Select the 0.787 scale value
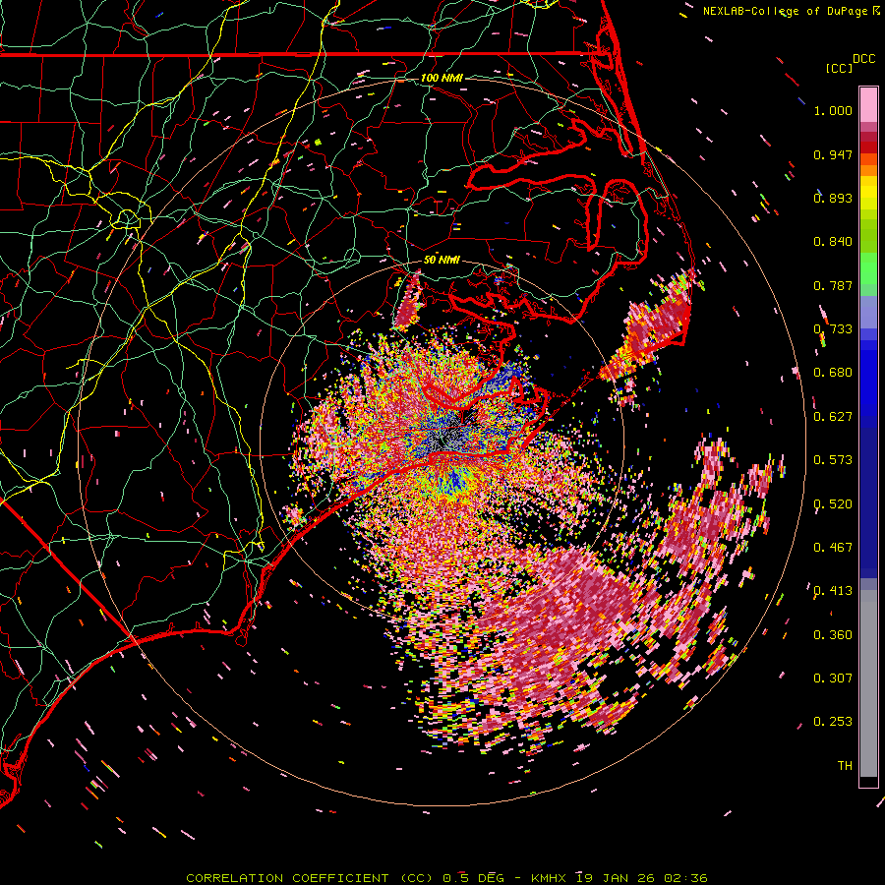 (x=833, y=285)
